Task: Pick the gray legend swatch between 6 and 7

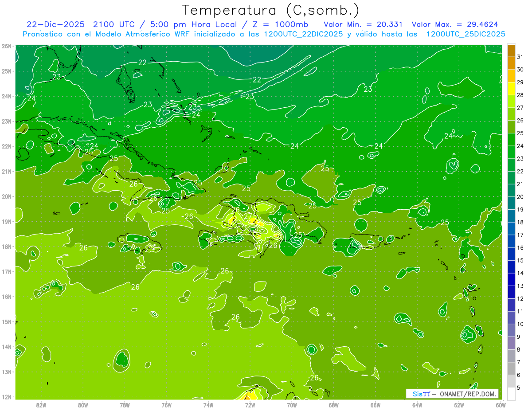Action: pos(511,368)
